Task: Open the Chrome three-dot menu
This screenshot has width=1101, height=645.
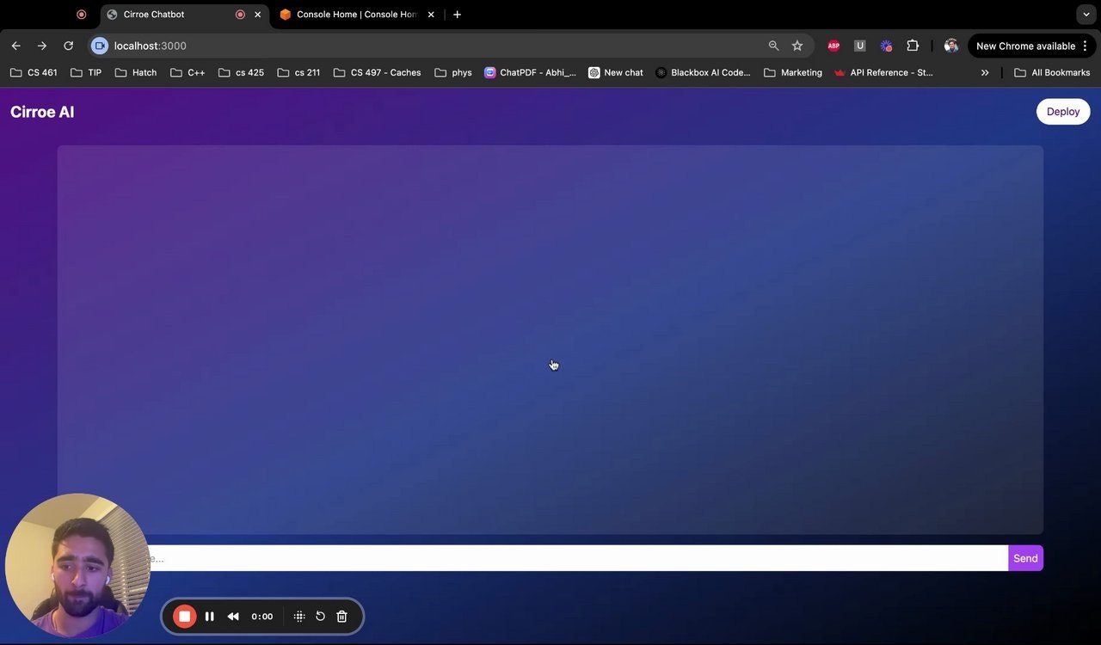Action: [x=1086, y=46]
